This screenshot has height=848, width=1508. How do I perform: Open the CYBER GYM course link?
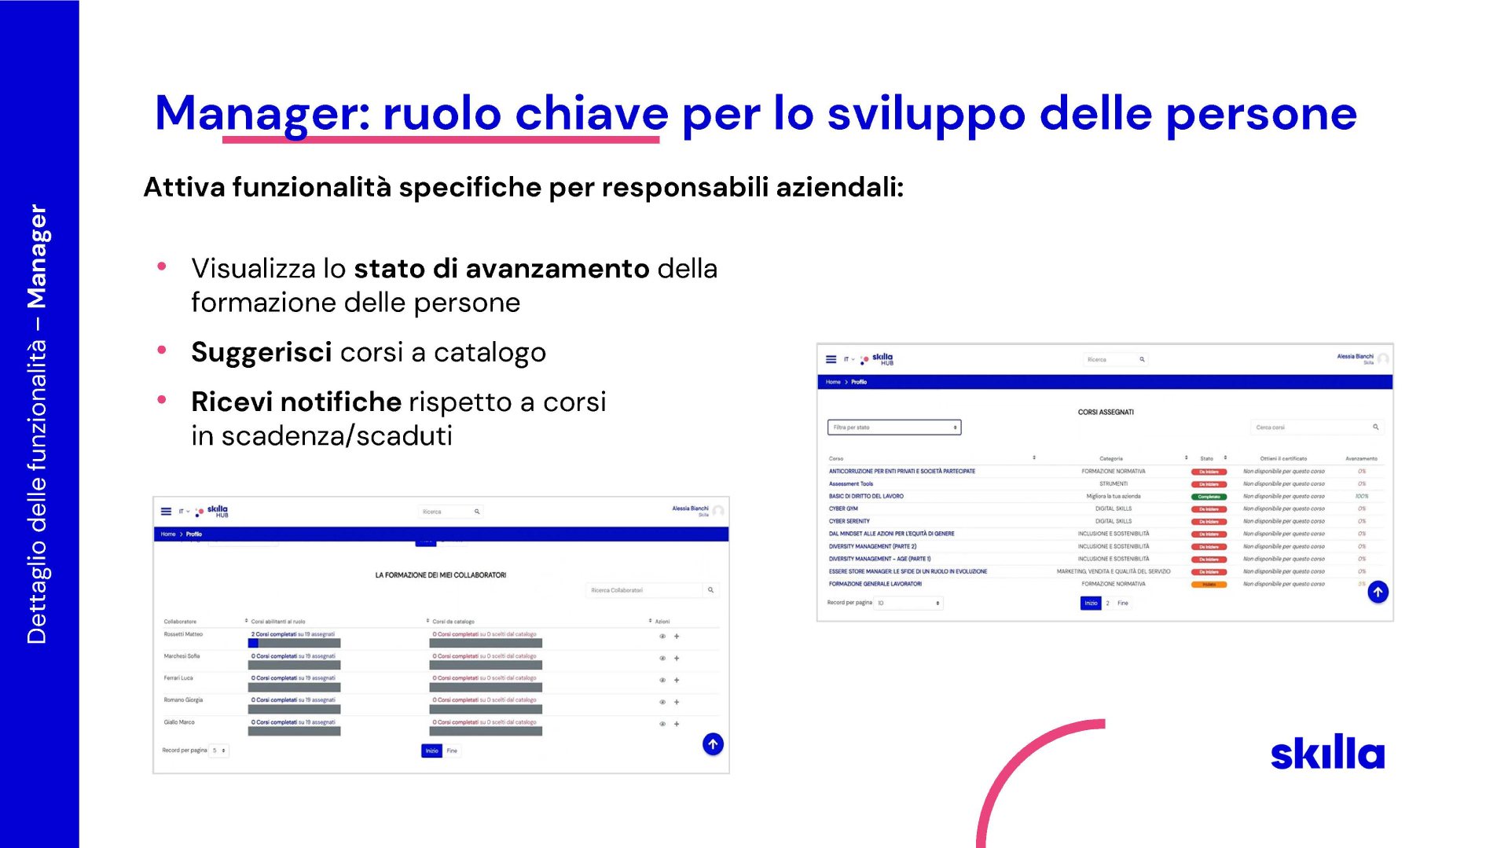click(843, 508)
